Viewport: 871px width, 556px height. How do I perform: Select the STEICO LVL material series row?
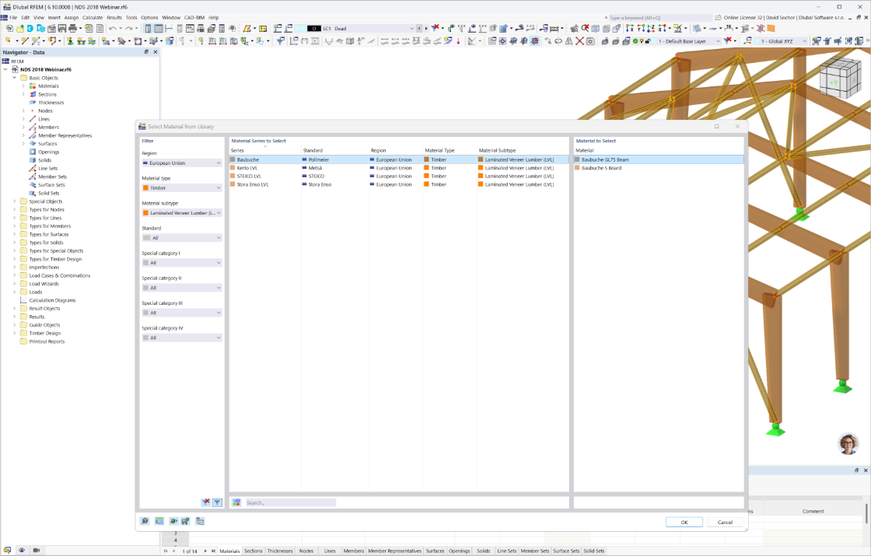click(400, 176)
